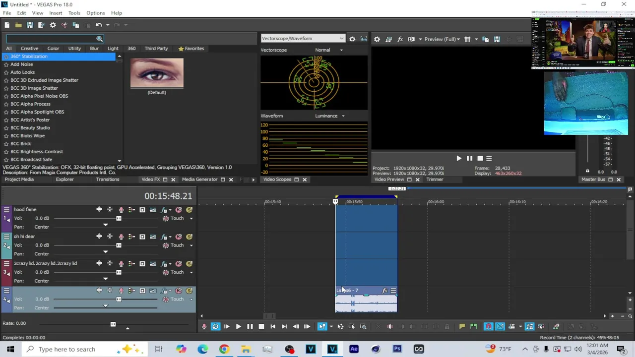Image resolution: width=635 pixels, height=357 pixels.
Task: Filter effects by Blur category
Action: click(94, 49)
